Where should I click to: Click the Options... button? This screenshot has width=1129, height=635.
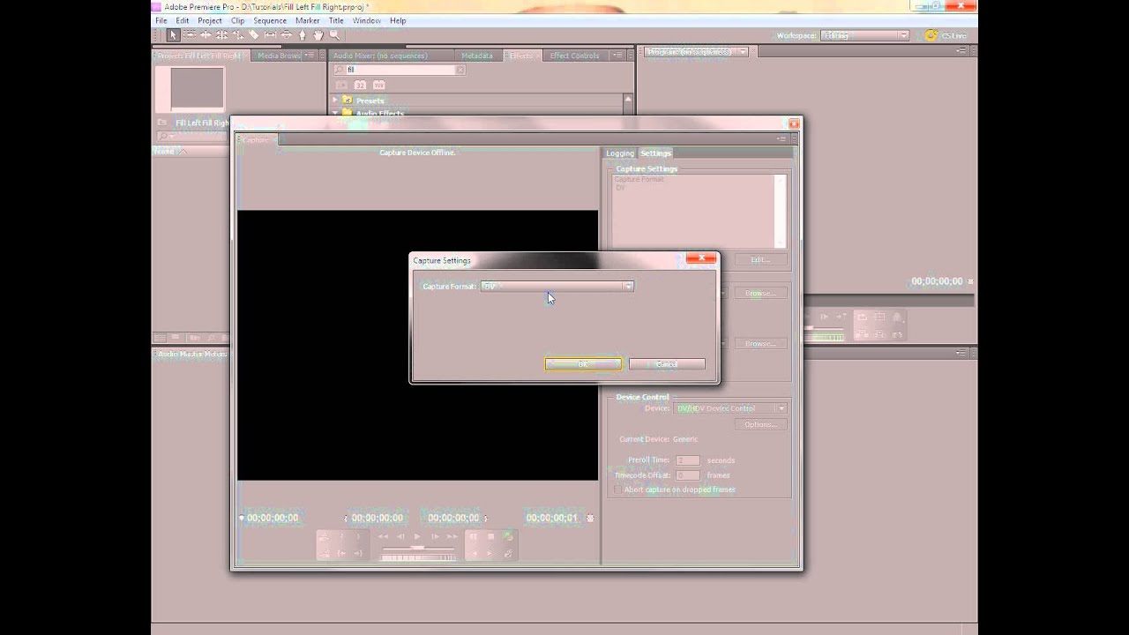click(x=760, y=425)
